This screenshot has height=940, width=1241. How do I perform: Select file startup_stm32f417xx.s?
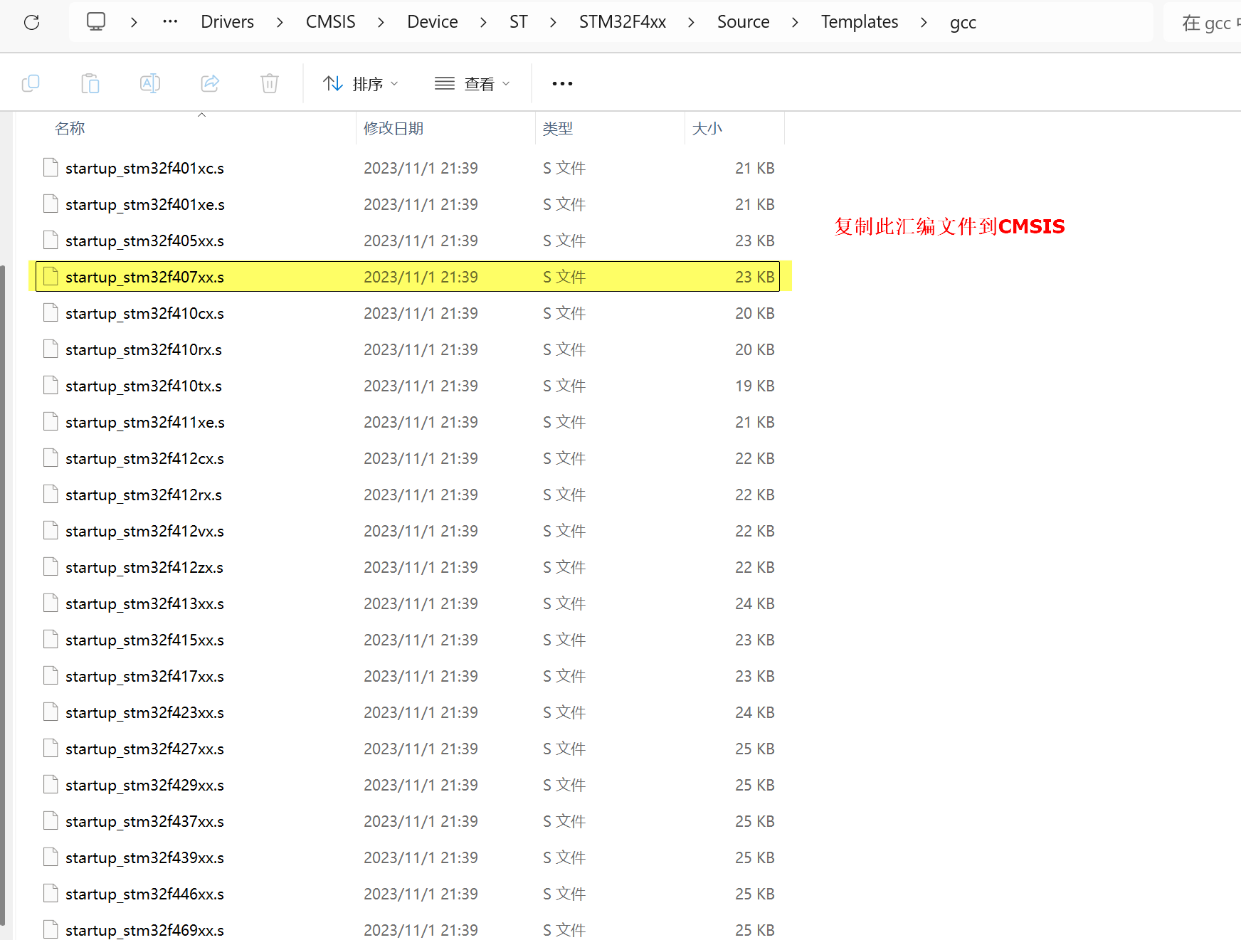pyautogui.click(x=144, y=676)
